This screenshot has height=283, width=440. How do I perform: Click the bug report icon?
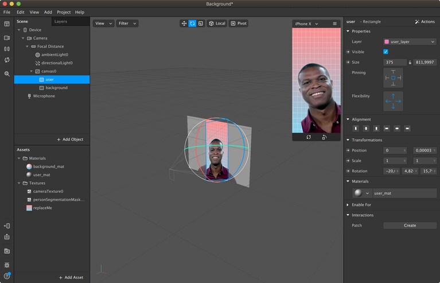coord(7,265)
